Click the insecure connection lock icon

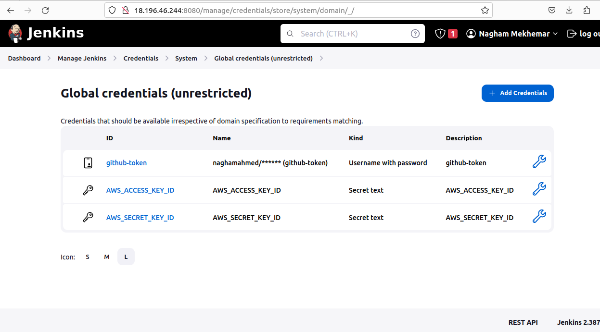coord(125,10)
